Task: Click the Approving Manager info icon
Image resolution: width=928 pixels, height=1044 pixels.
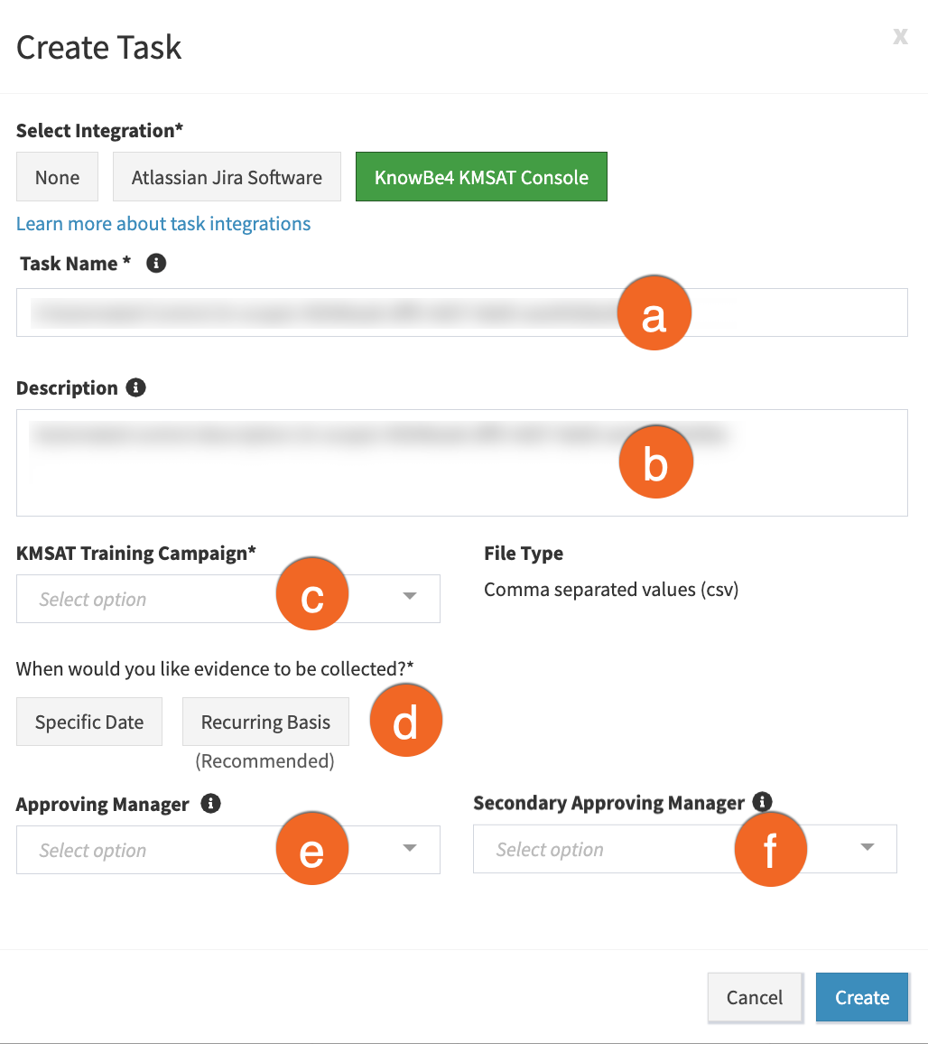Action: coord(210,804)
